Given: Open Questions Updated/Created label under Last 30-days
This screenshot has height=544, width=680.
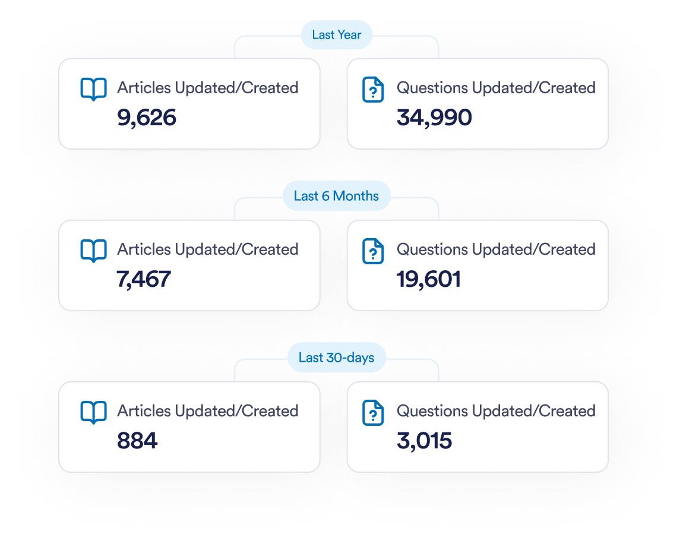Looking at the screenshot, I should coord(496,411).
